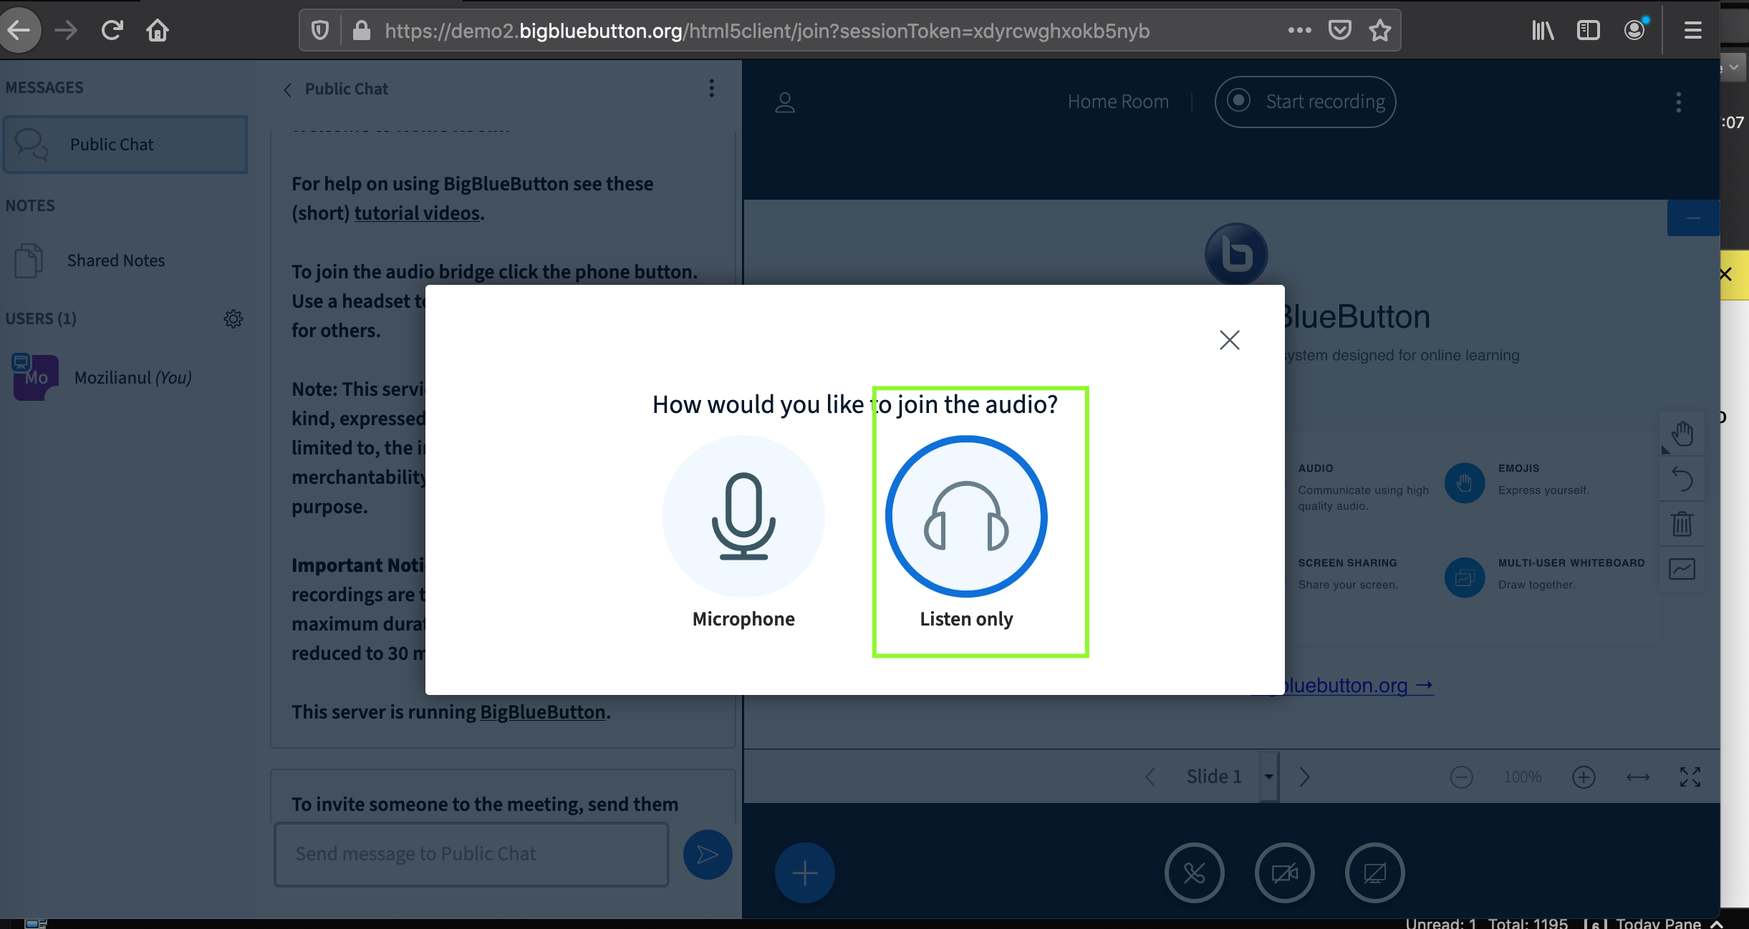Focus the Send message to Public Chat field
This screenshot has width=1749, height=929.
[471, 854]
